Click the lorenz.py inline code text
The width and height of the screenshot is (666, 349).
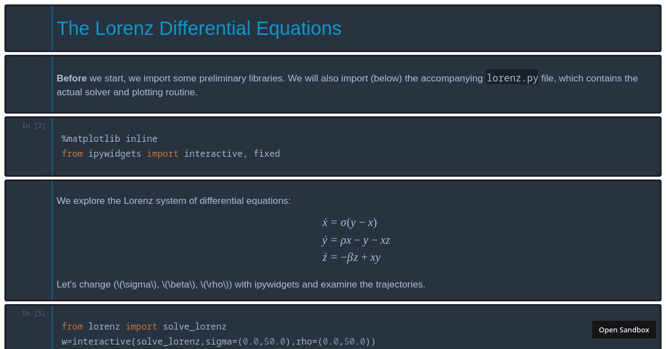coord(512,78)
